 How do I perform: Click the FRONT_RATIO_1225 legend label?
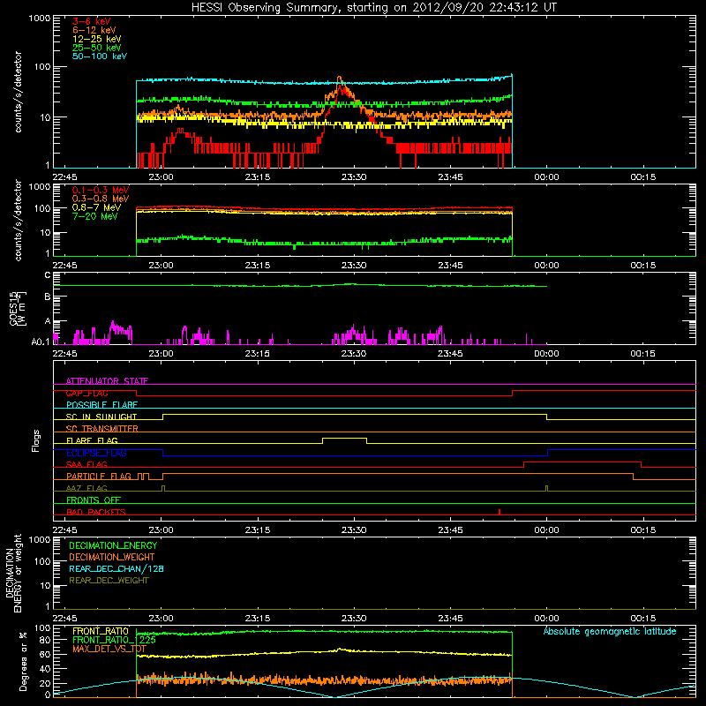tap(114, 640)
